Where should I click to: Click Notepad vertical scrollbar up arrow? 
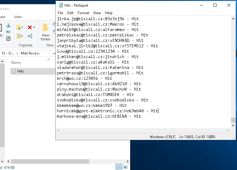[x=233, y=19]
